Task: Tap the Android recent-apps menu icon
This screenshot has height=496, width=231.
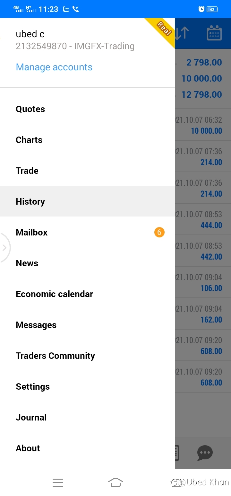Action: (58, 483)
